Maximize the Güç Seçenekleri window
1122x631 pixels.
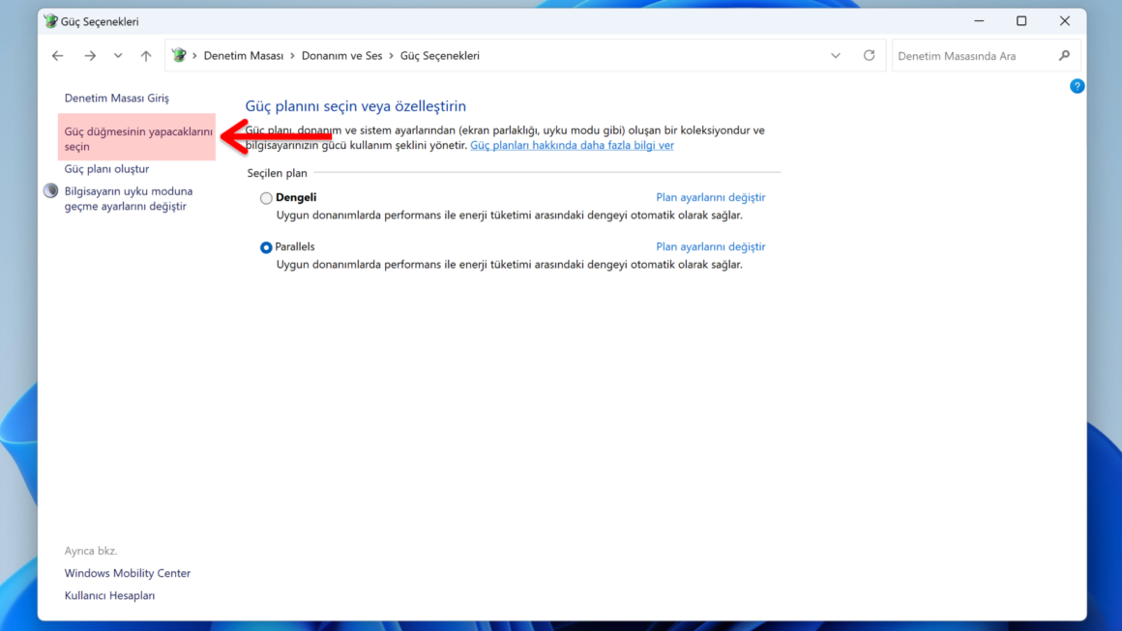(1021, 20)
